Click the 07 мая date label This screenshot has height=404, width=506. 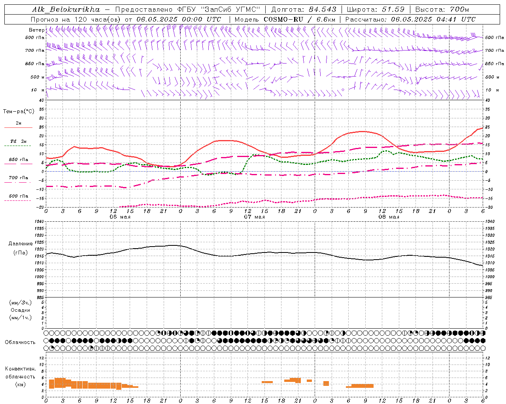tap(254, 217)
